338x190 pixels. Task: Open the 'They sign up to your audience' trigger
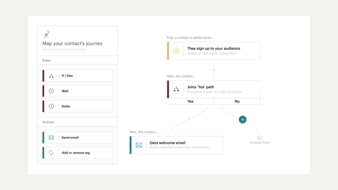[x=213, y=51]
